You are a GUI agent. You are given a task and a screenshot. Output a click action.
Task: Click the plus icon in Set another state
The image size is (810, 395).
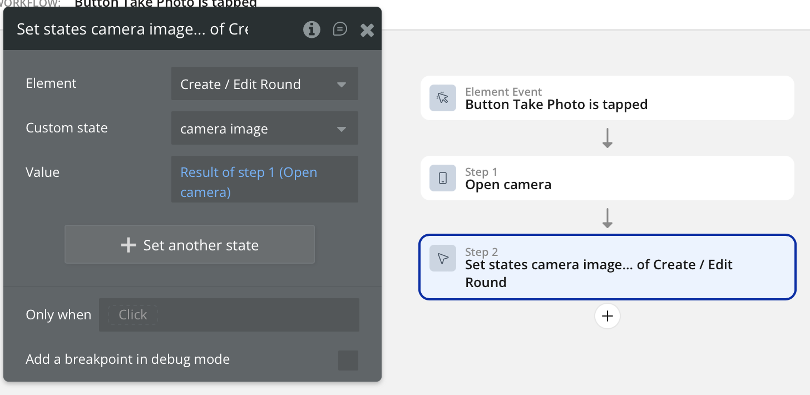129,245
